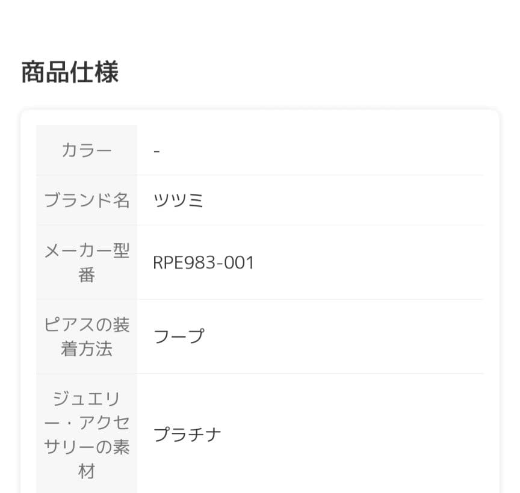Viewport: 520px width, 493px height.
Task: Click the 番 character under メーカー型
Action: 87,275
